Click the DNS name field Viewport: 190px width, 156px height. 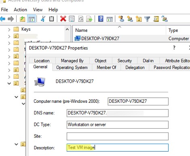pos(118,113)
